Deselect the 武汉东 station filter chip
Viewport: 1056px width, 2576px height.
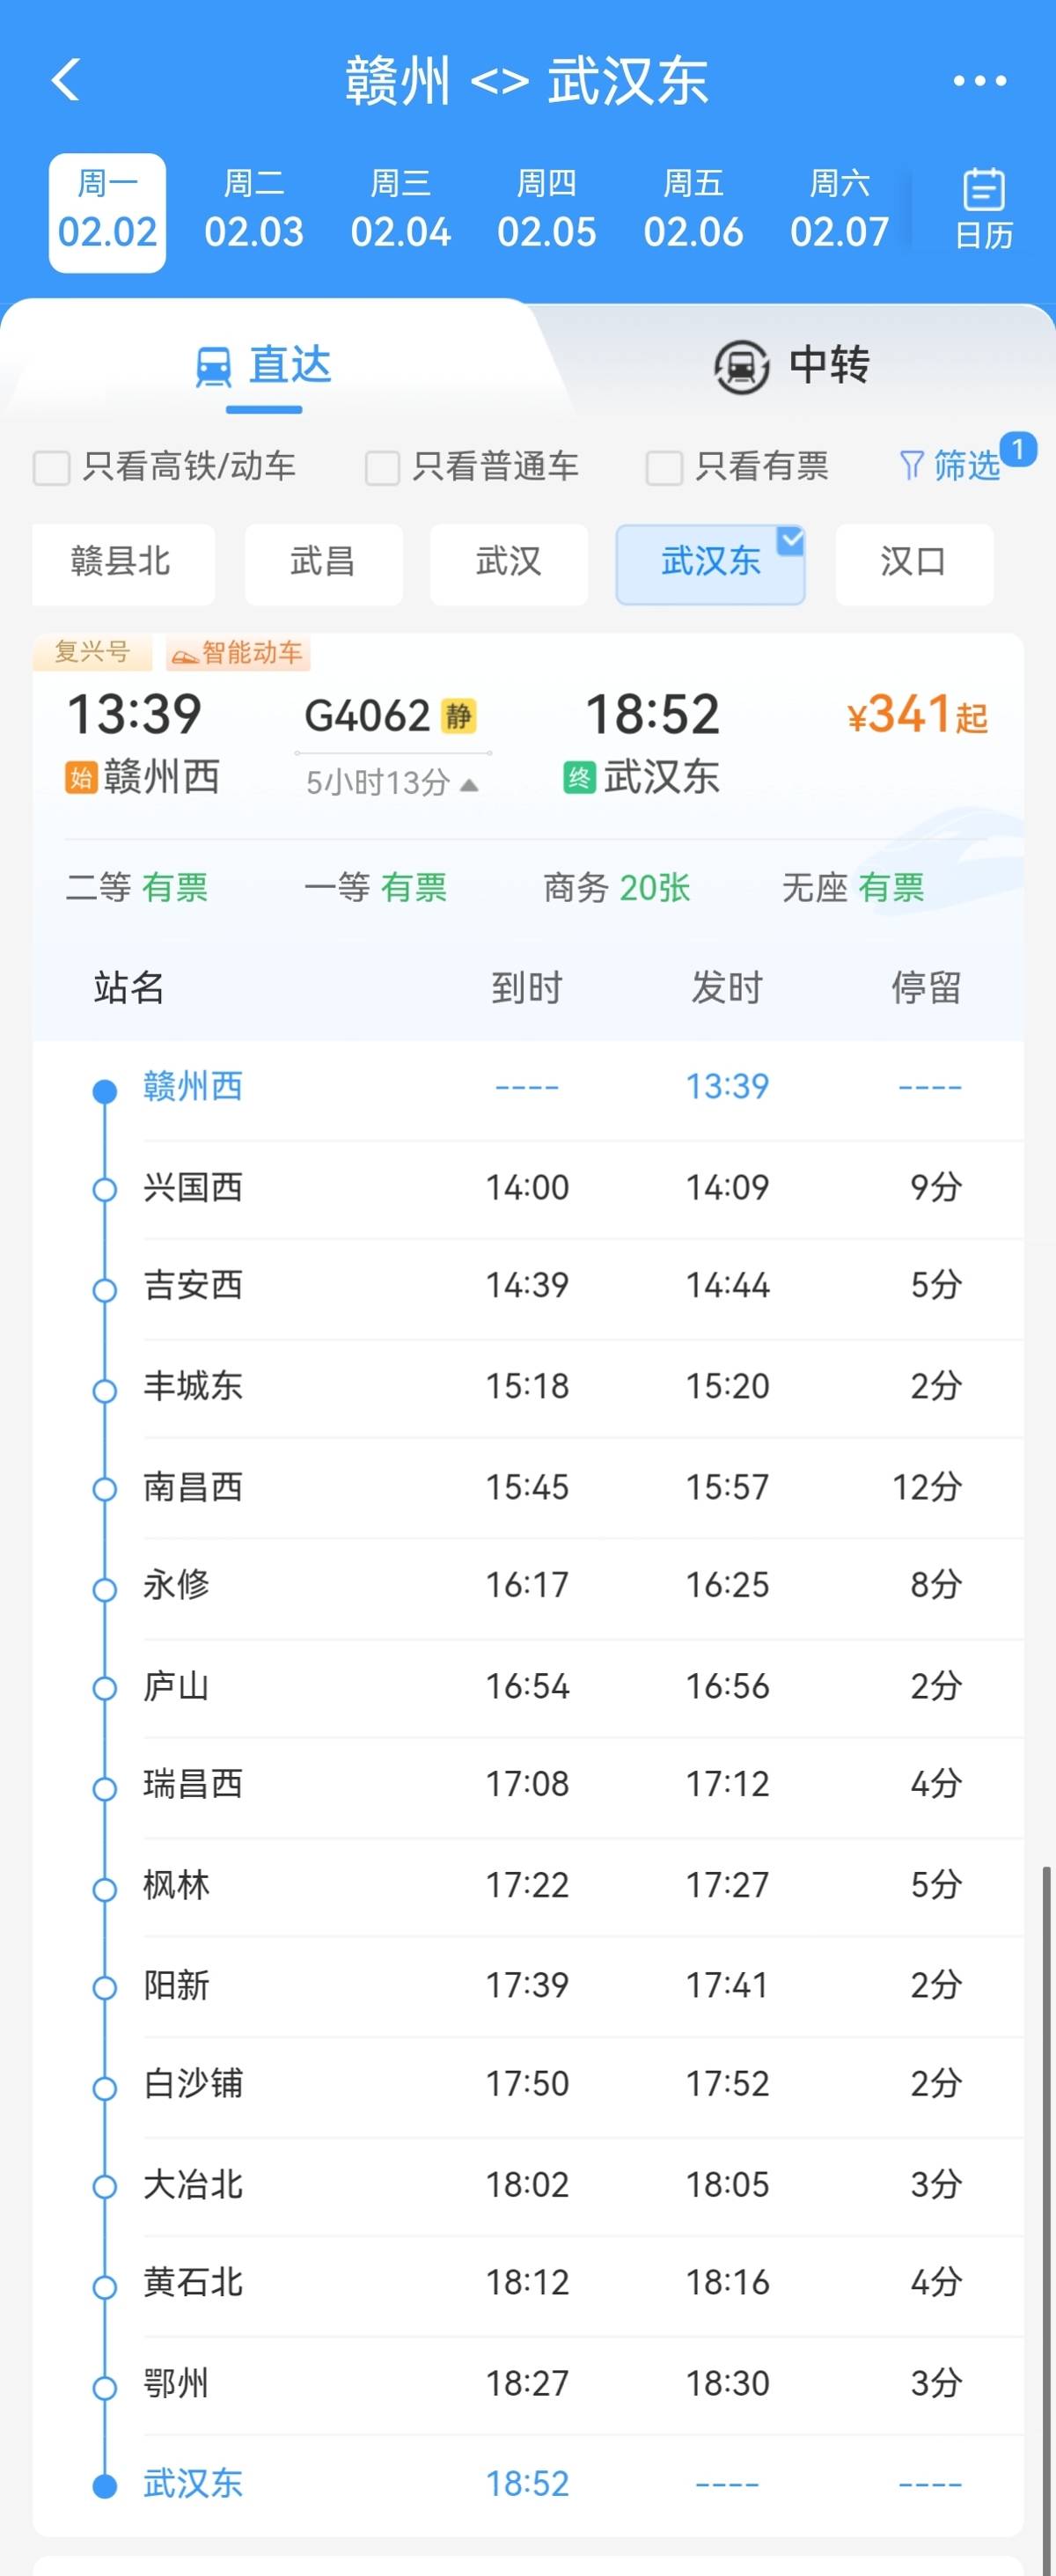[710, 563]
